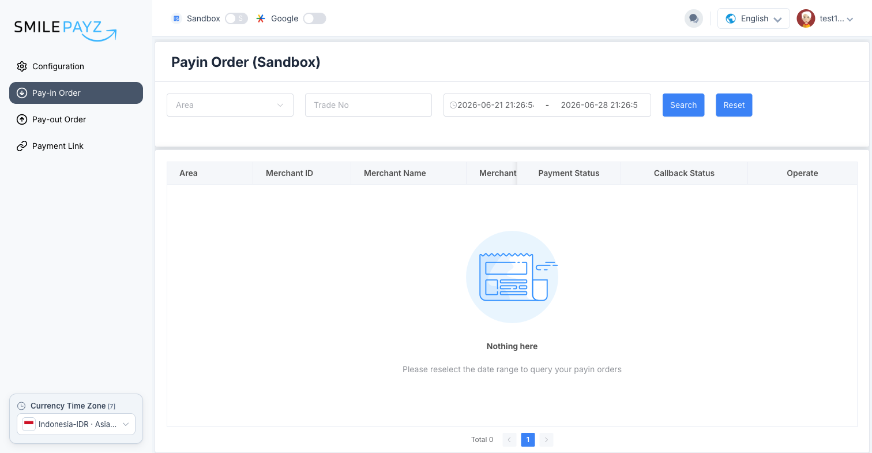Select page 1 in pagination
This screenshot has width=872, height=453.
(528, 440)
